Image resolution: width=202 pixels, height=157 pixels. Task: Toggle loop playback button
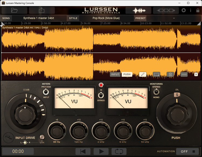click(x=119, y=151)
